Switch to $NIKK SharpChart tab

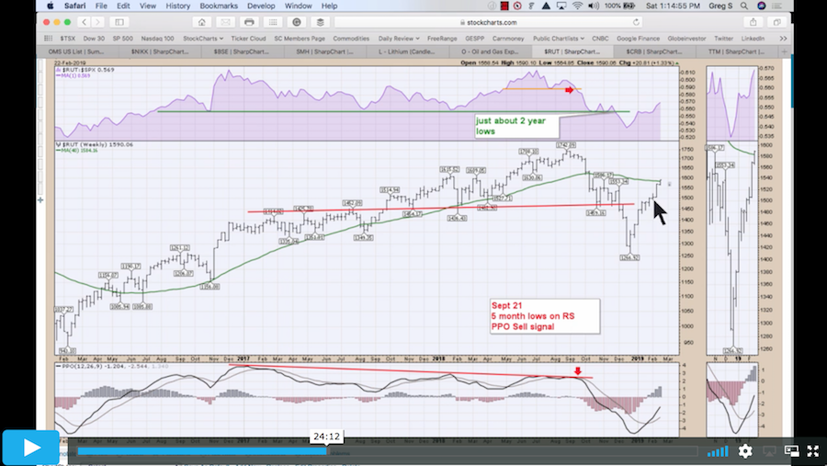[160, 51]
